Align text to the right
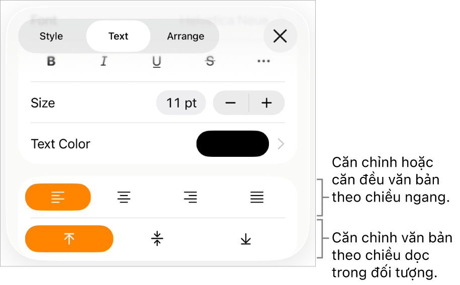Screen dimensions: 460x285 [191, 197]
